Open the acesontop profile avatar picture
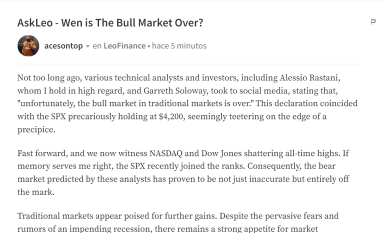This screenshot has width=384, height=233. click(x=28, y=46)
